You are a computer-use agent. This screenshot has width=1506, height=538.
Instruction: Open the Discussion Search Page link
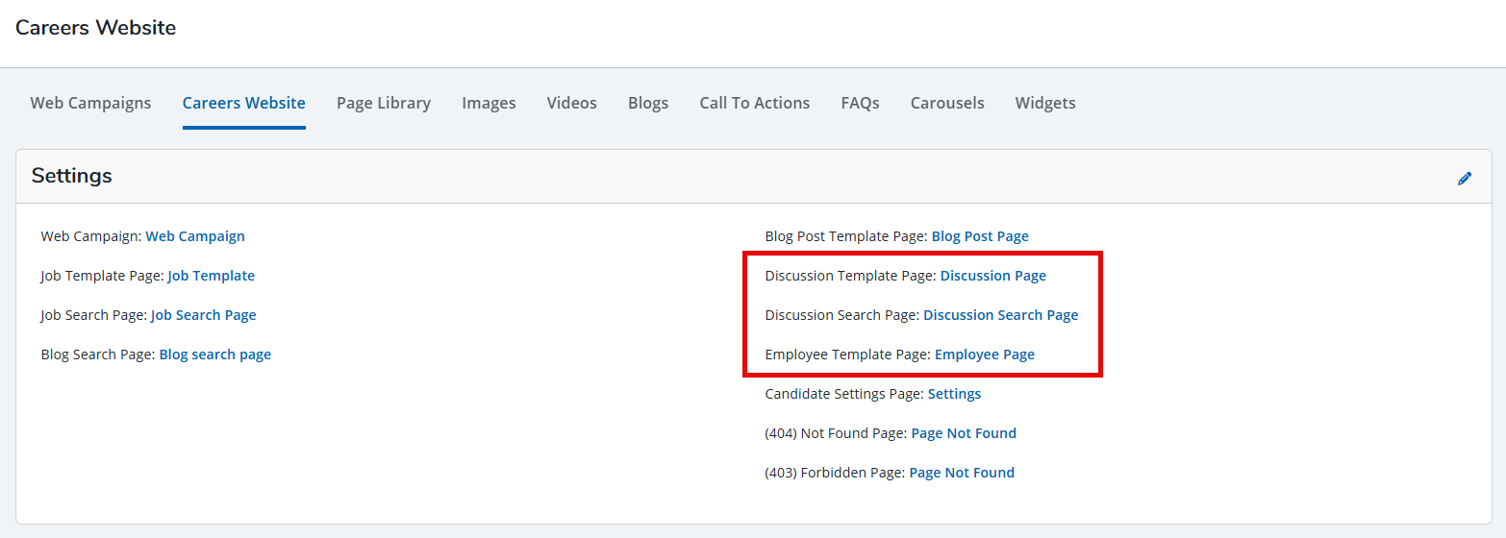click(1000, 315)
